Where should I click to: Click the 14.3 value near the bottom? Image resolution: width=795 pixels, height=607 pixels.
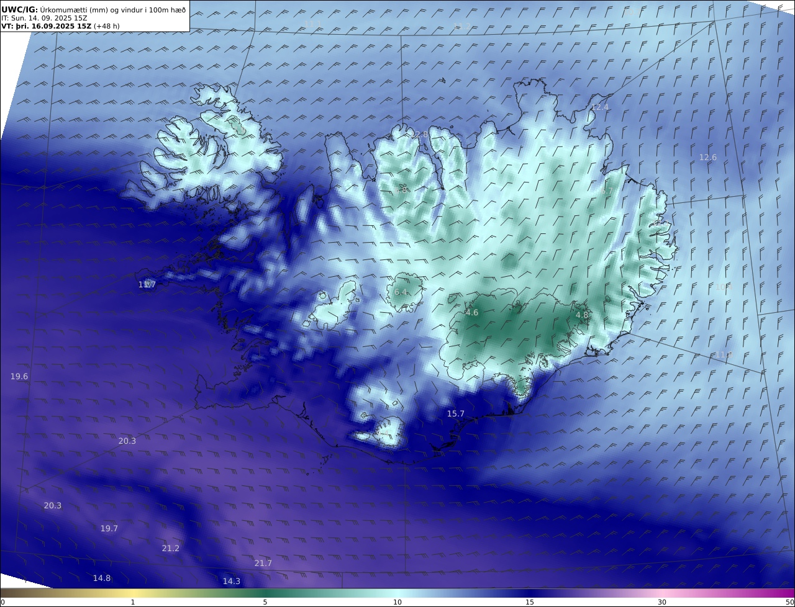pyautogui.click(x=232, y=582)
